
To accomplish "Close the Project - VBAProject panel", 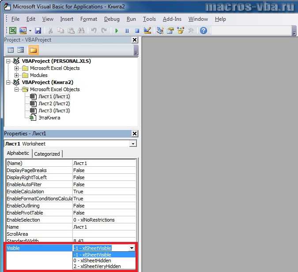I will (x=135, y=40).
